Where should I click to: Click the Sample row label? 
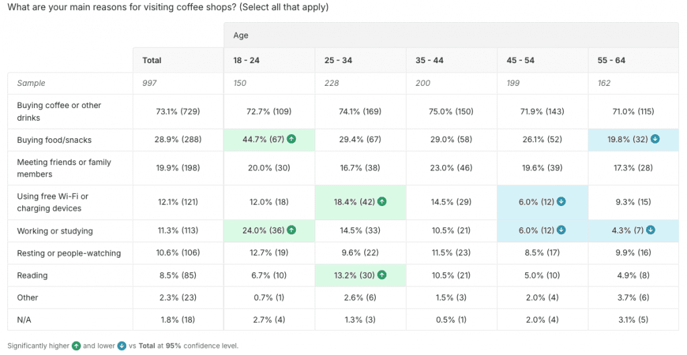tap(32, 83)
